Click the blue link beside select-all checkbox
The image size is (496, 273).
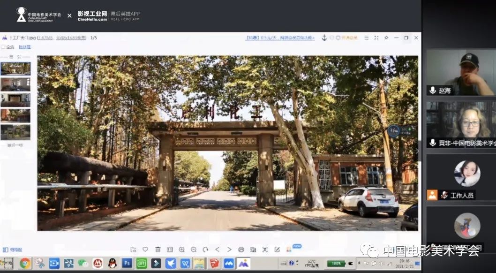pyautogui.click(x=24, y=47)
